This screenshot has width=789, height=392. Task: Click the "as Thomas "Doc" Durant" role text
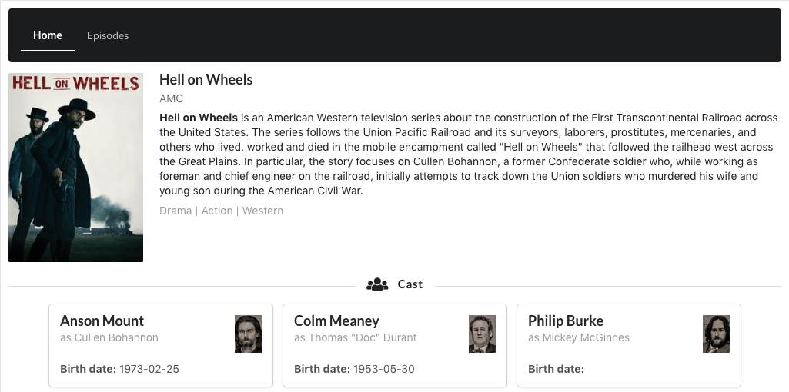tap(355, 337)
